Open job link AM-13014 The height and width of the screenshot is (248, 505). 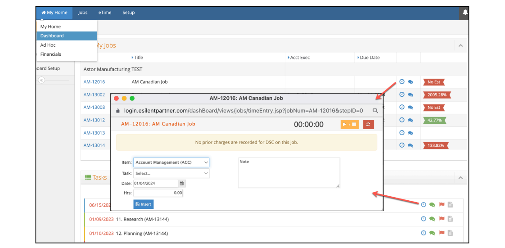[94, 145]
